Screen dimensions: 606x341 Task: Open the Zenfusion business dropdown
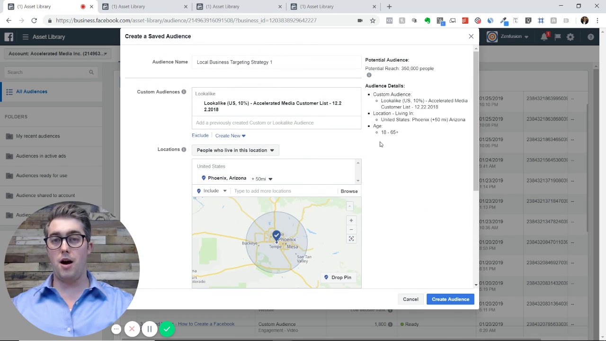(x=508, y=37)
